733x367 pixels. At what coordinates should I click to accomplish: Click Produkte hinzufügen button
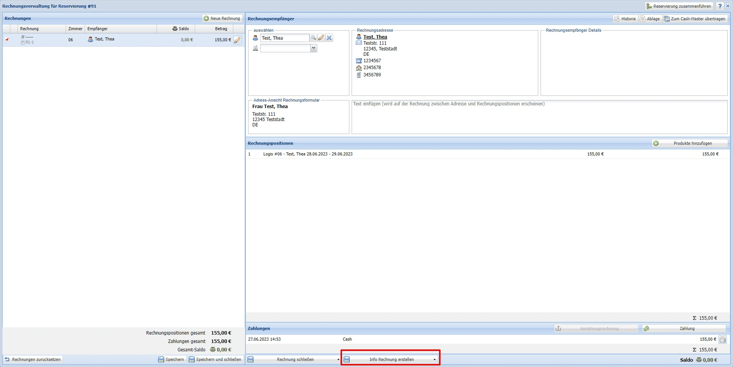(689, 143)
